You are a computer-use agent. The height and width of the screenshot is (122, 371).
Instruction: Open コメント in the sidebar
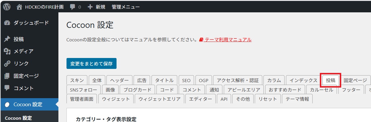[x=23, y=88]
